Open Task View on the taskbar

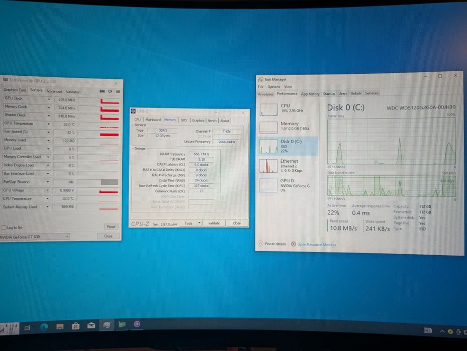[x=27, y=328]
